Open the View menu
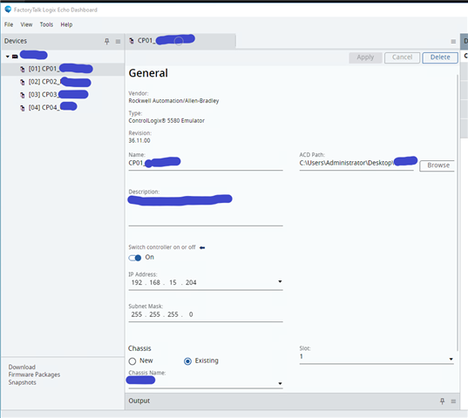The image size is (468, 418). pos(26,24)
